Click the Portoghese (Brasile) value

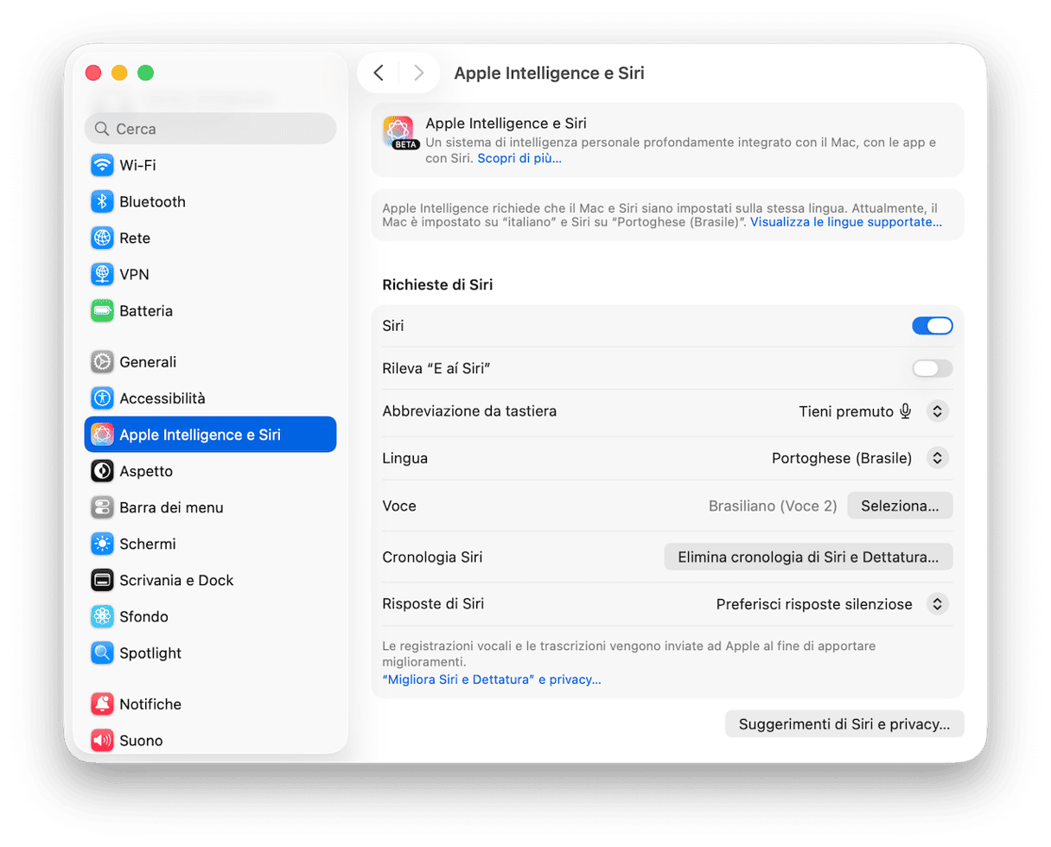(842, 458)
